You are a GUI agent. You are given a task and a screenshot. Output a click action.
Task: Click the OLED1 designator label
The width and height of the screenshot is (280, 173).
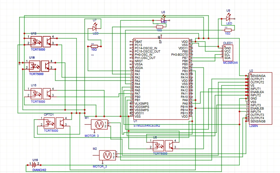(x=228, y=43)
